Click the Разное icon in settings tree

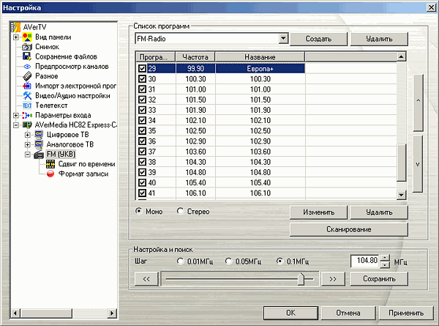click(28, 76)
